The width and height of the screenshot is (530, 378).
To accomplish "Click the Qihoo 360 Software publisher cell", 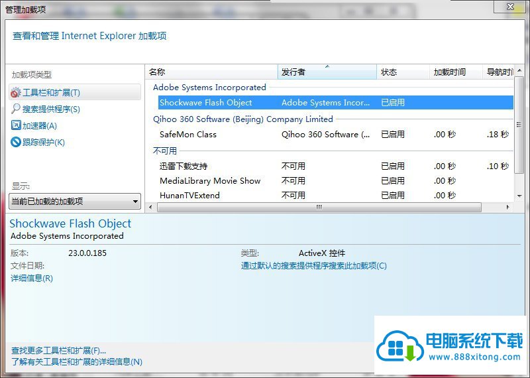I will 325,135.
